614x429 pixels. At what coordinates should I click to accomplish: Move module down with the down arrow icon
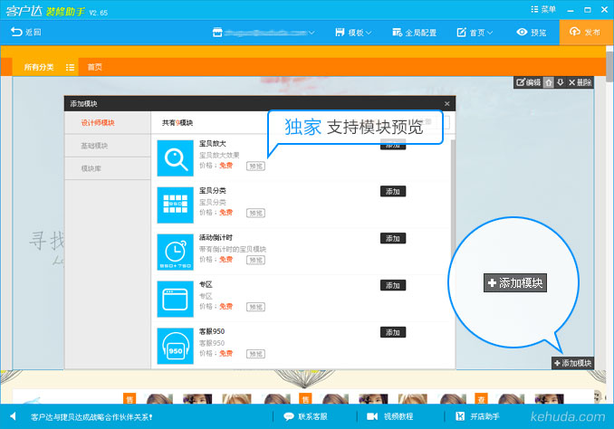[x=561, y=82]
